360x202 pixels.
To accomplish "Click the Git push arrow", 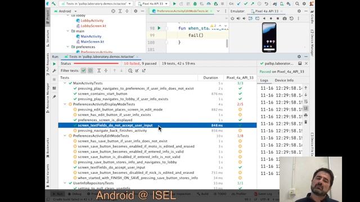I will point(253,4).
